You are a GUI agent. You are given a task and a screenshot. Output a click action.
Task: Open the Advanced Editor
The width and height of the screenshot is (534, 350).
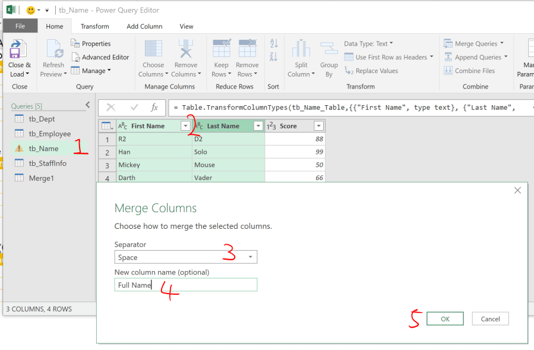[x=100, y=57]
